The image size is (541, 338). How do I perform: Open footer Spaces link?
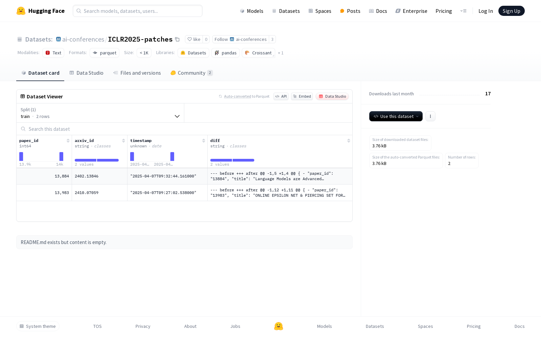[x=425, y=326]
